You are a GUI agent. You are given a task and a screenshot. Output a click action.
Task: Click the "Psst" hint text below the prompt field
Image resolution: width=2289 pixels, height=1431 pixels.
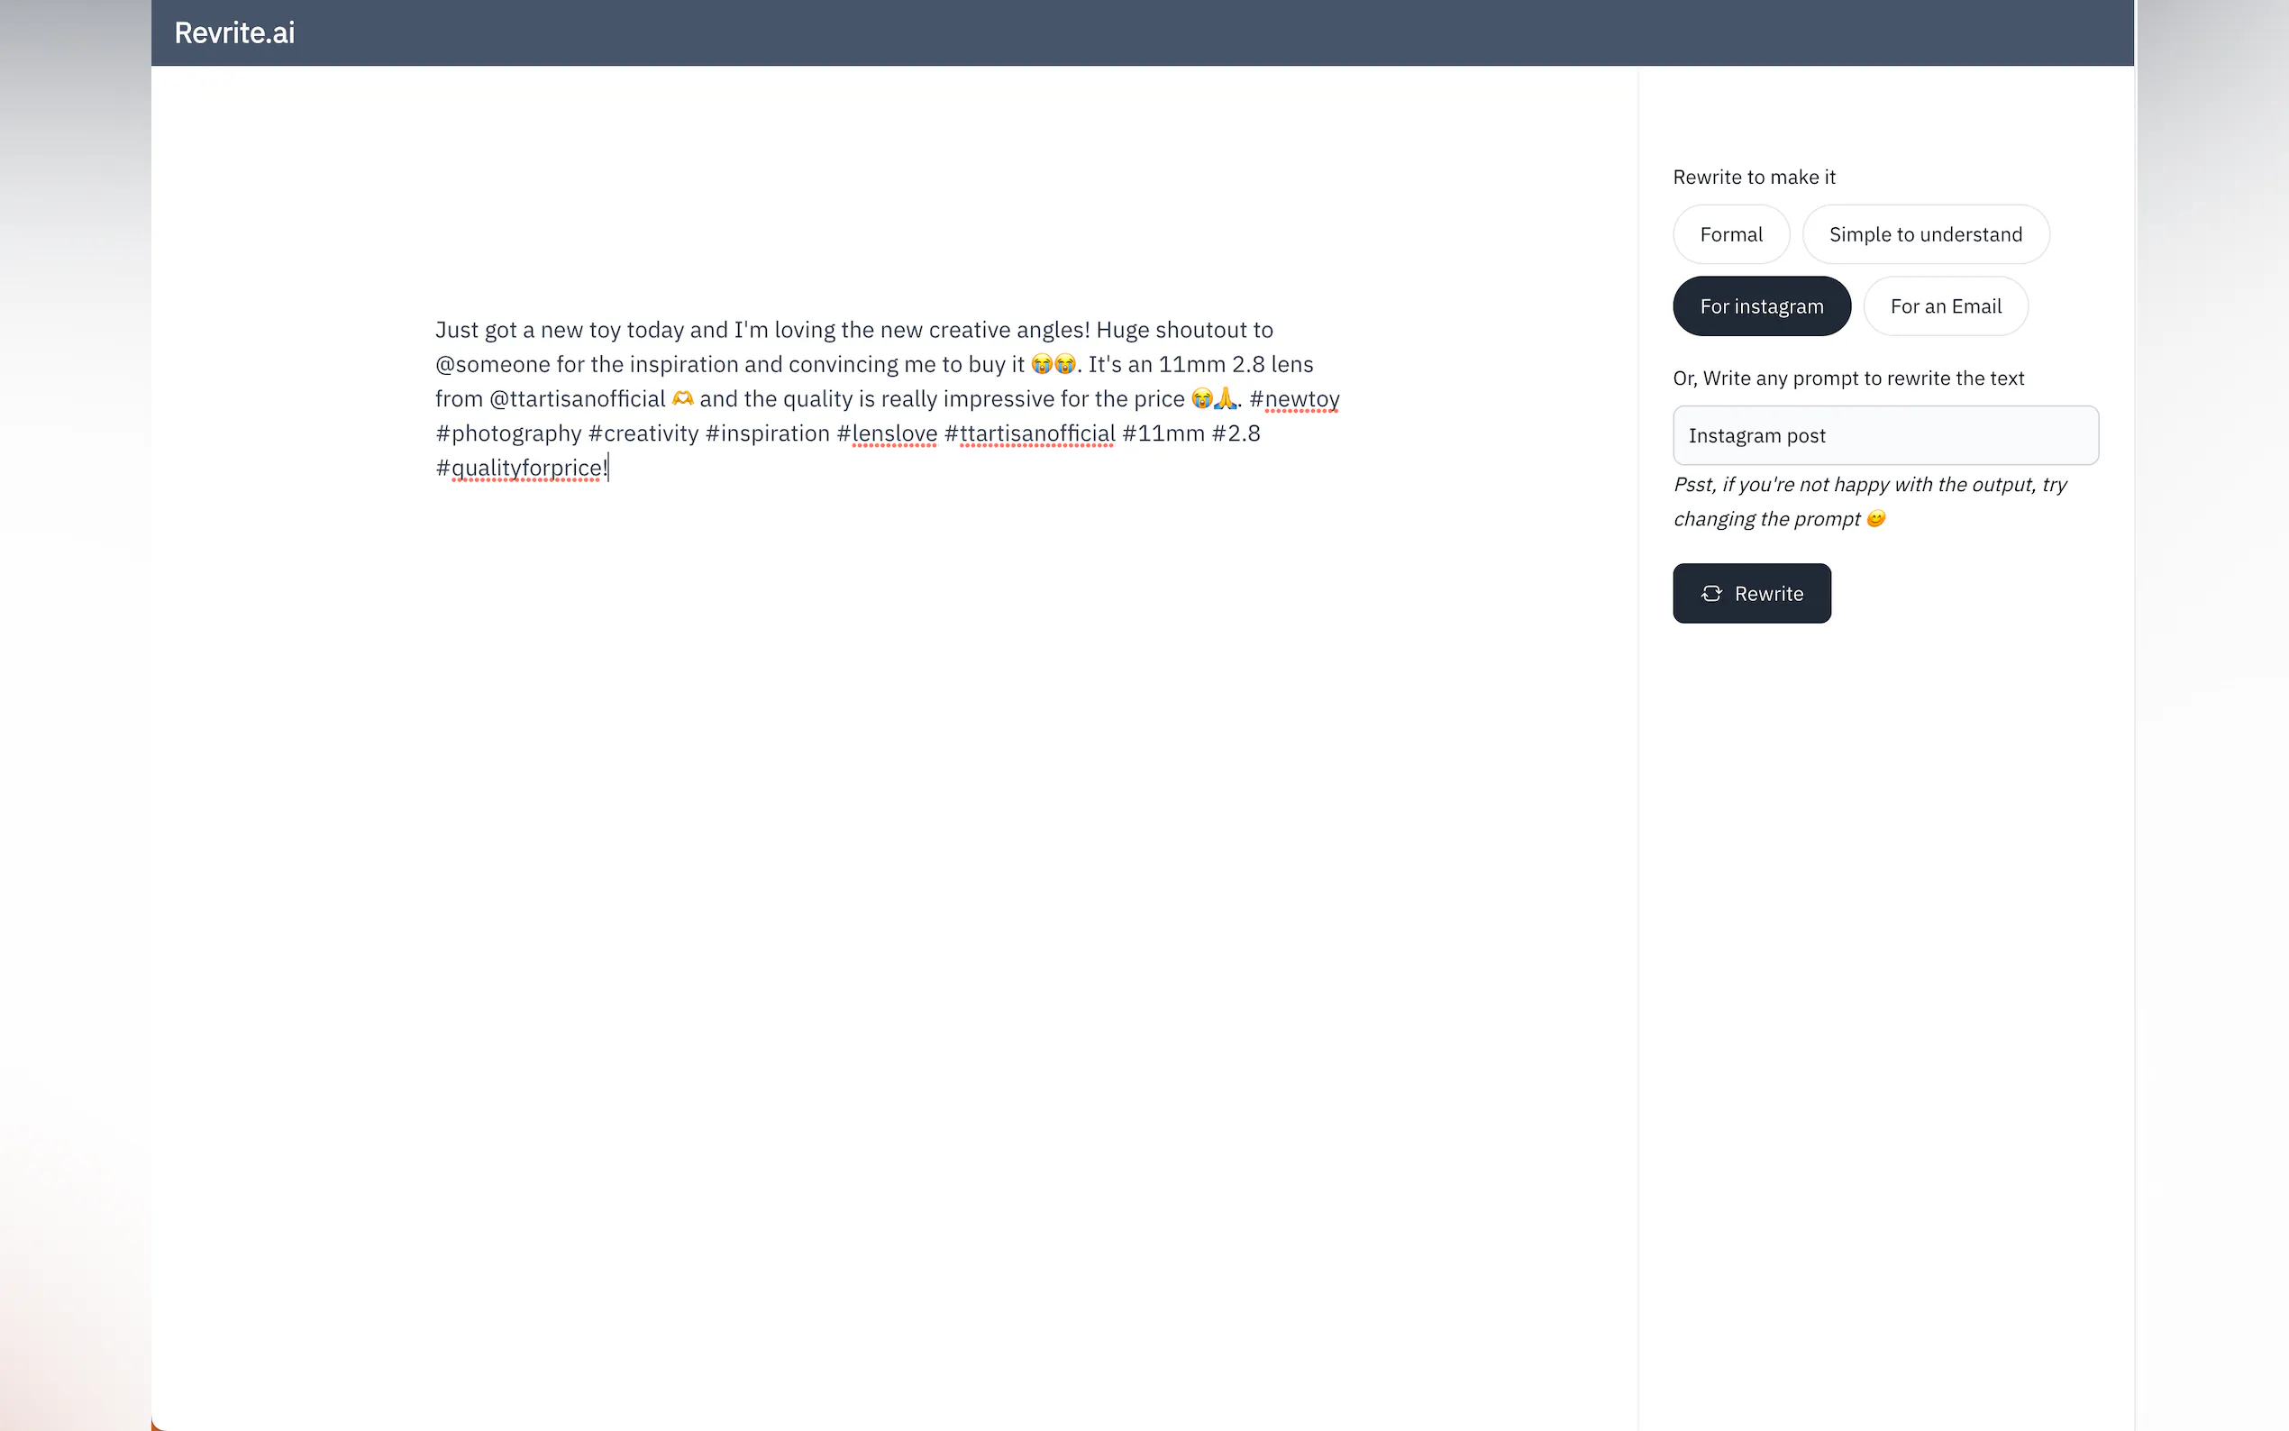pos(1870,502)
